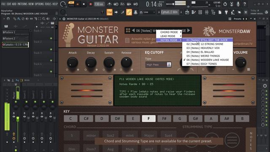Choose preset 02 12-STRING SHINE

tap(208, 44)
